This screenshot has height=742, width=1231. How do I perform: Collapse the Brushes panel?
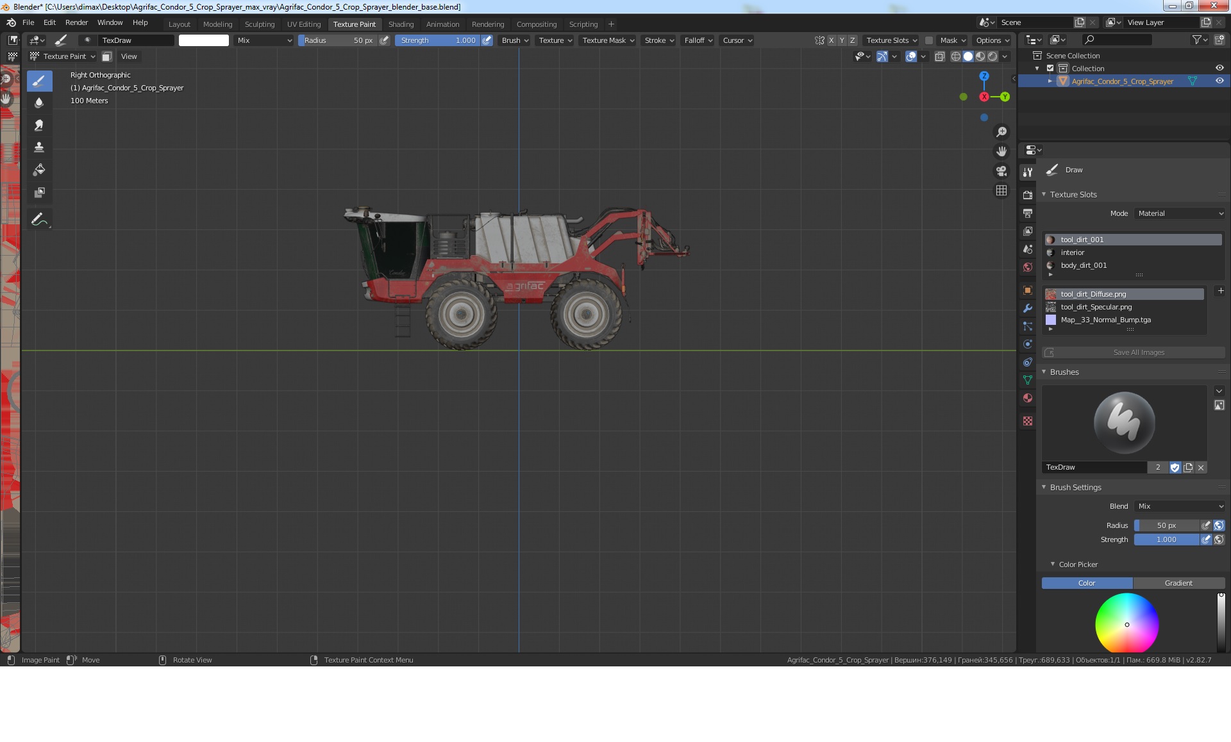pyautogui.click(x=1044, y=372)
